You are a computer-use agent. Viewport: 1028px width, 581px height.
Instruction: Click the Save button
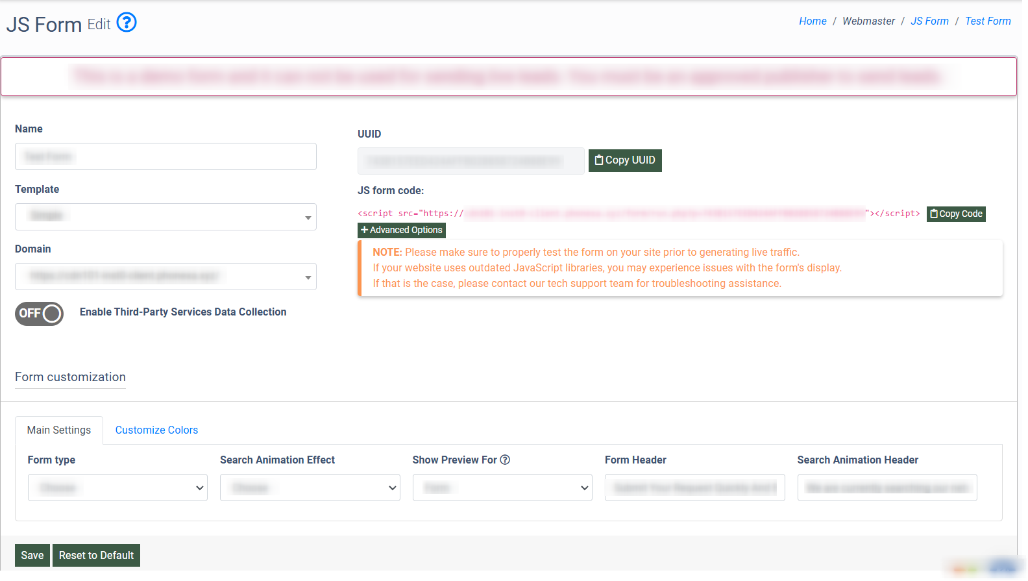32,556
